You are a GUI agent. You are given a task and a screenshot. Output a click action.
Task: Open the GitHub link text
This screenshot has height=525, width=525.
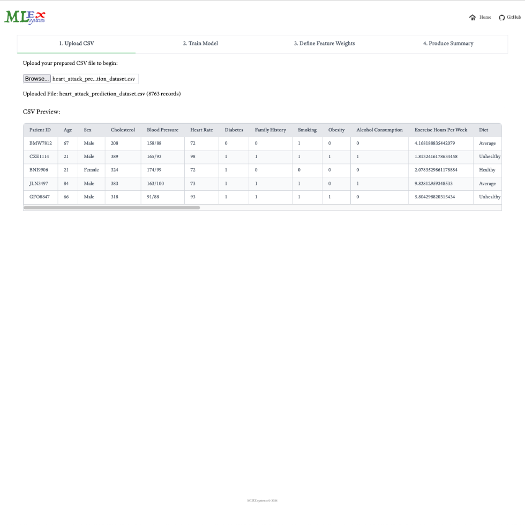[514, 18]
